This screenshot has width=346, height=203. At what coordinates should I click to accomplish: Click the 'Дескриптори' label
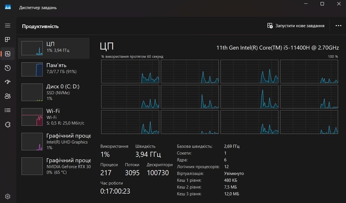[160, 165]
